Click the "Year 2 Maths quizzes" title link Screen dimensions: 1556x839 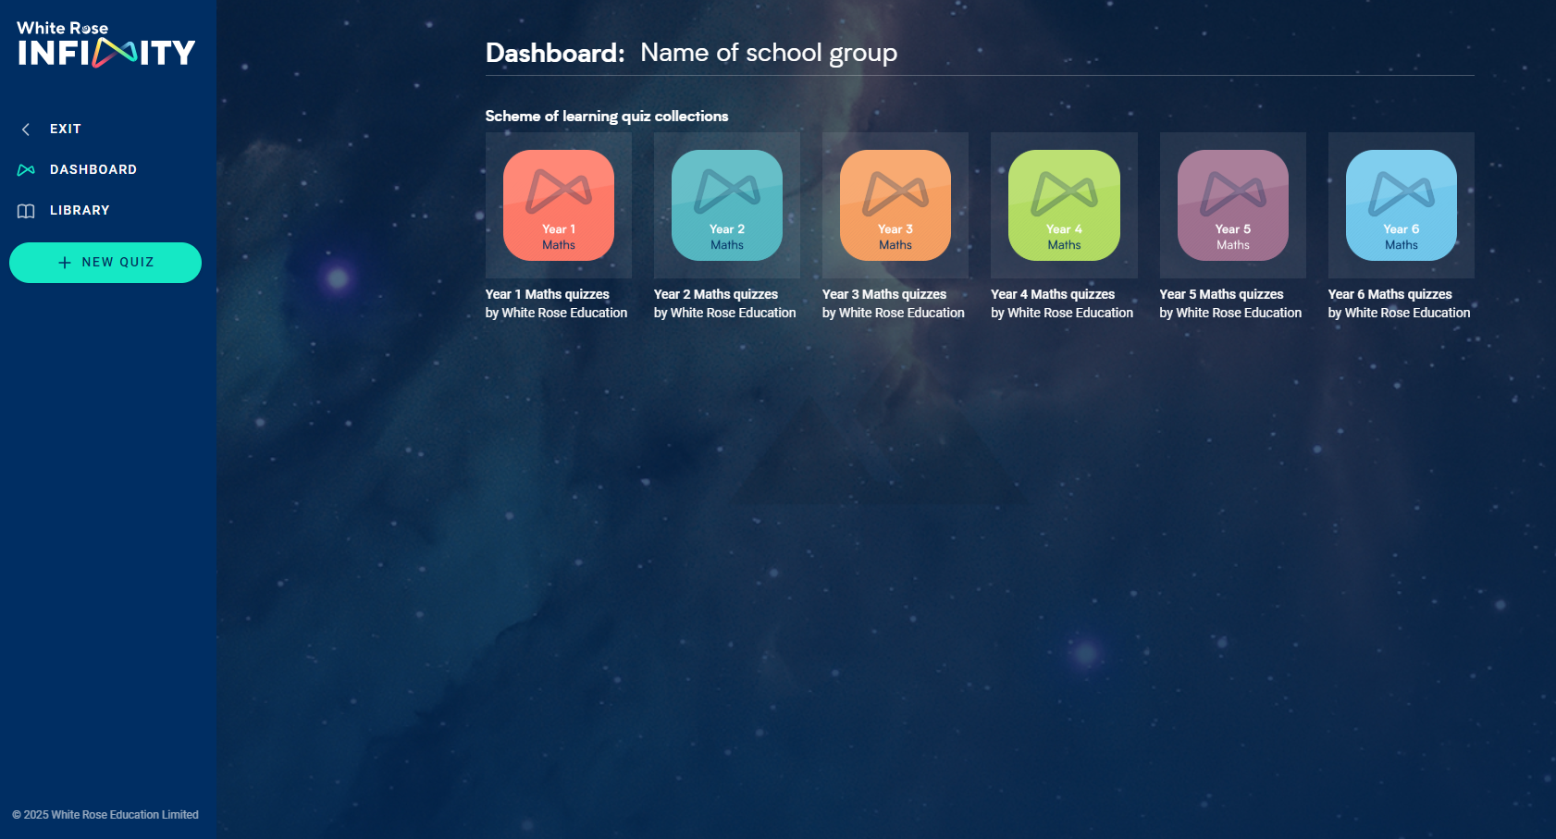pyautogui.click(x=715, y=294)
